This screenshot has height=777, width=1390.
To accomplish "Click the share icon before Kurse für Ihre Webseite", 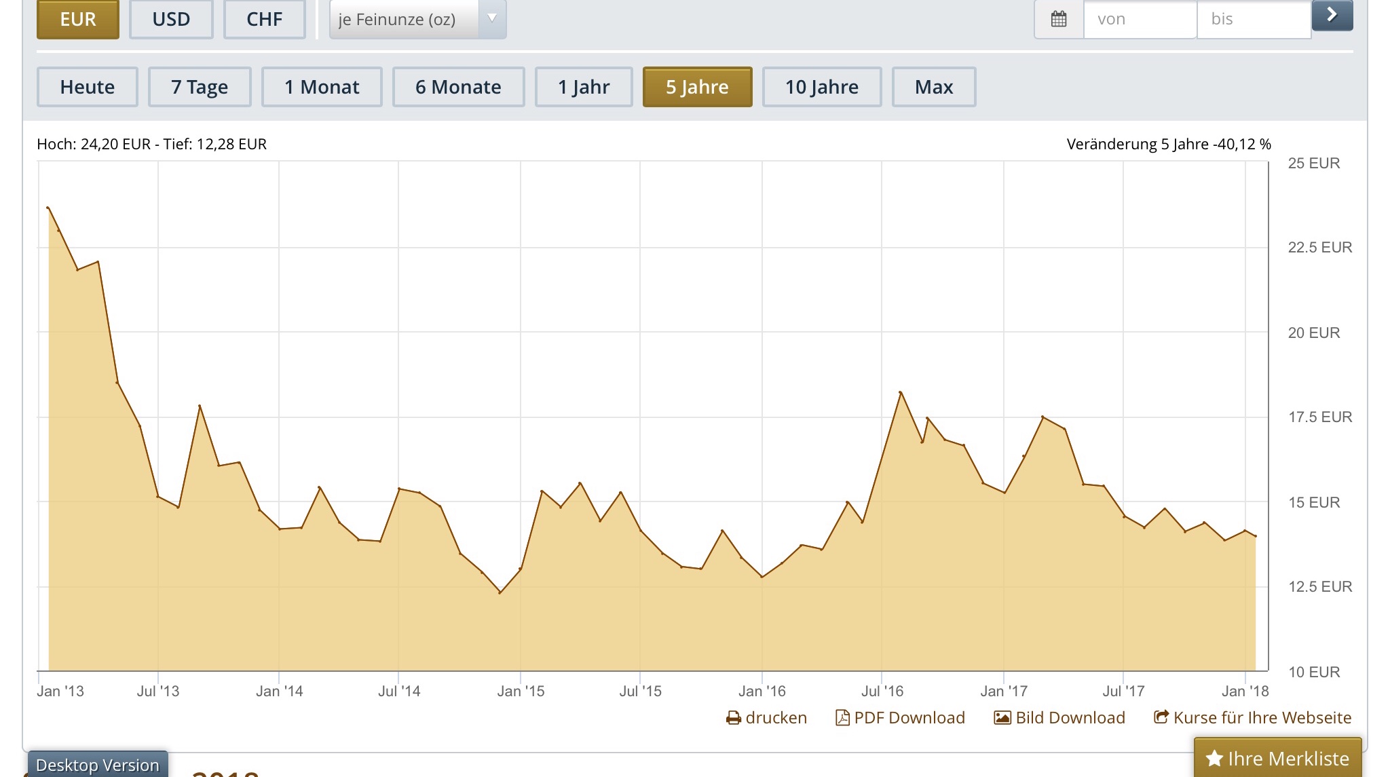I will (x=1161, y=717).
